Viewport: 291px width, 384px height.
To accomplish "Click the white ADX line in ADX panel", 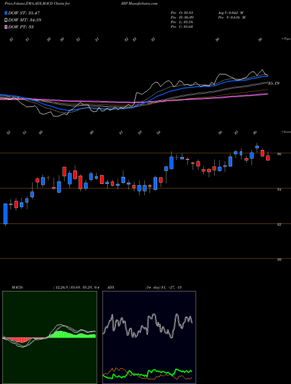I will tap(148, 325).
